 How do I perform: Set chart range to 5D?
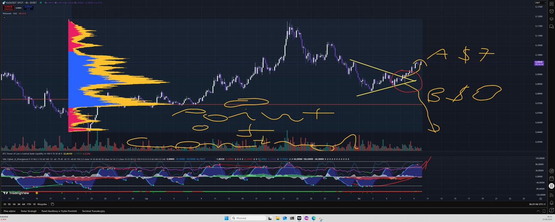click(9, 204)
